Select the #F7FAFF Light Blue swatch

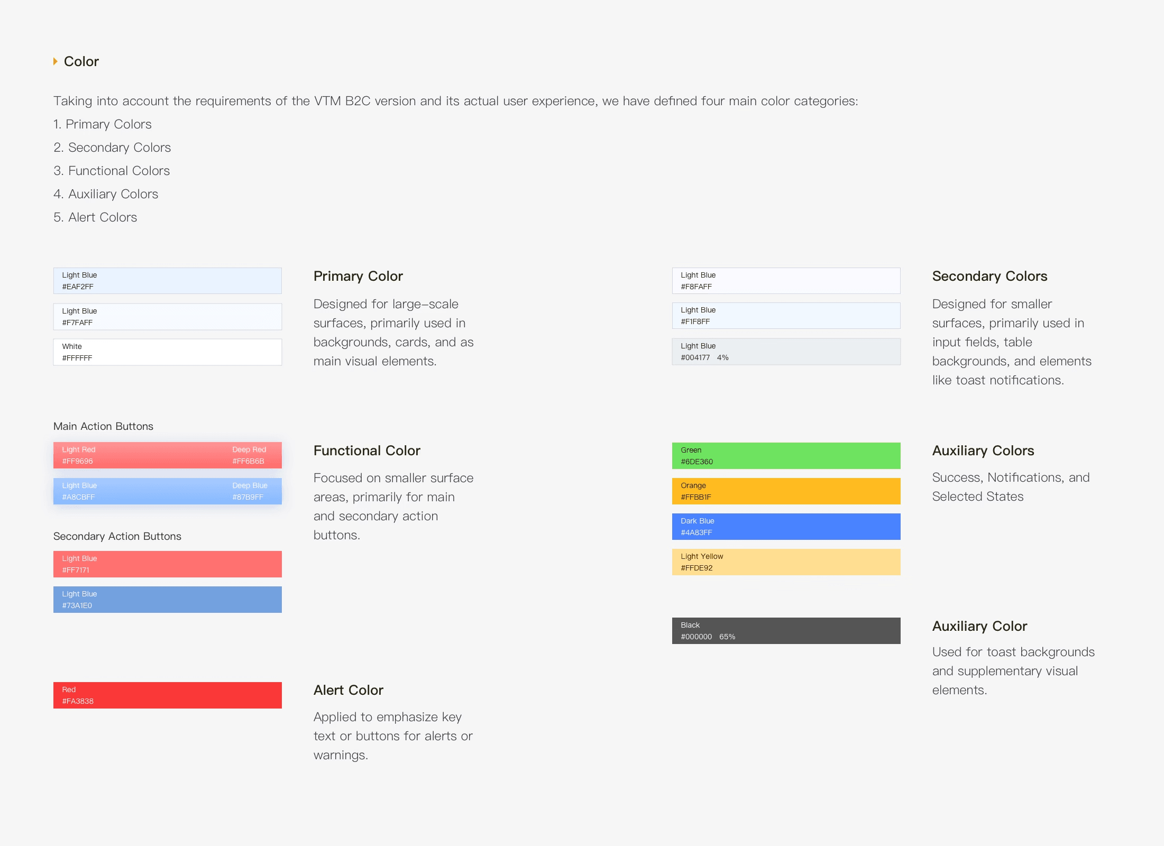click(167, 317)
